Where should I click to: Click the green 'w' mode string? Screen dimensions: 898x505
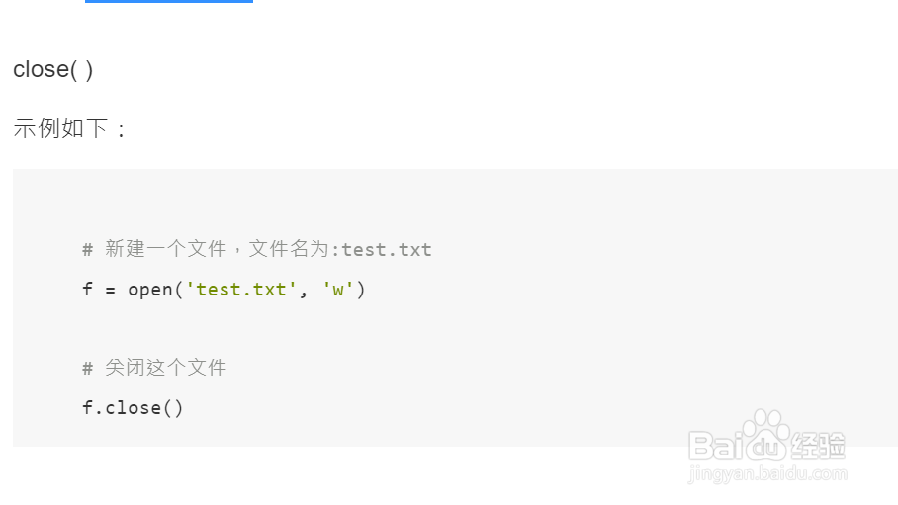(x=338, y=290)
